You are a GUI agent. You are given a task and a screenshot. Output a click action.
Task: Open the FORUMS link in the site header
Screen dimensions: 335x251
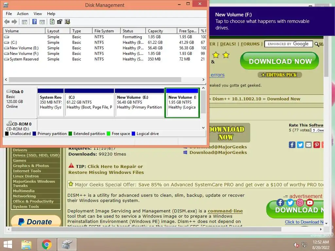250,44
